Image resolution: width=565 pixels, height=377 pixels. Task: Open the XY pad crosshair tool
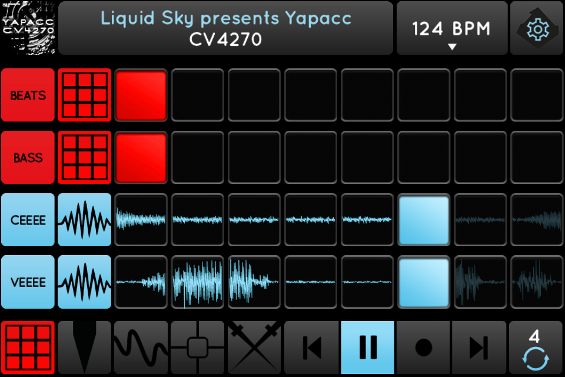[x=198, y=348]
